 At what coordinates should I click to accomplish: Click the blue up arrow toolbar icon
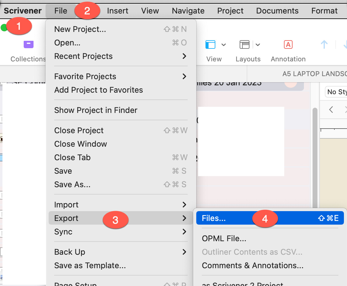[x=324, y=44]
